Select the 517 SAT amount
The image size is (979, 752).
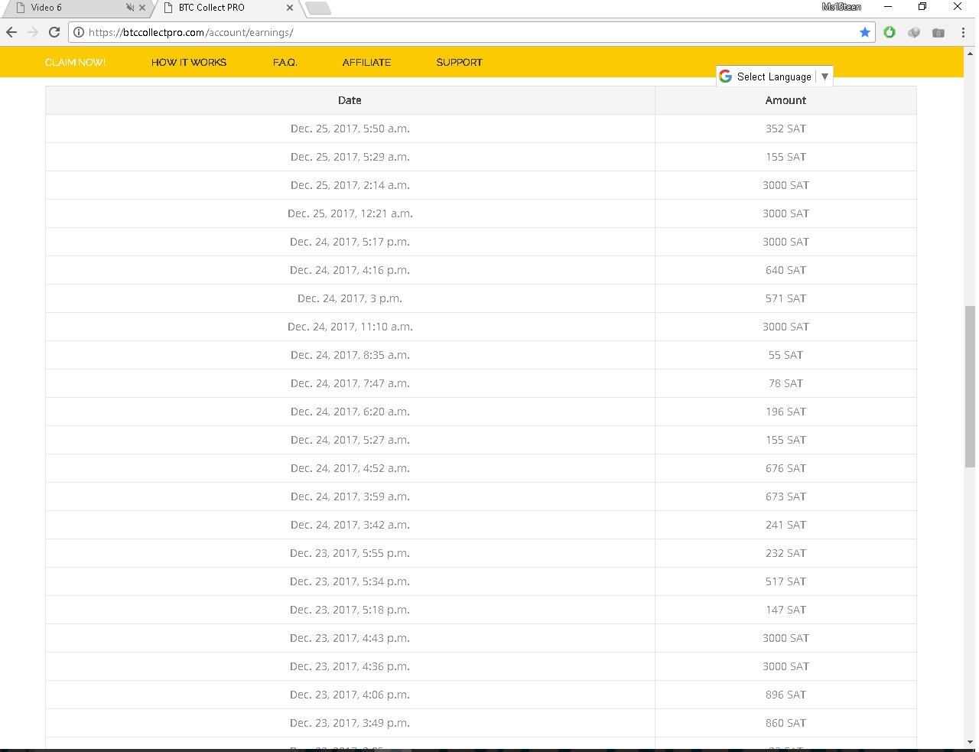tap(785, 581)
